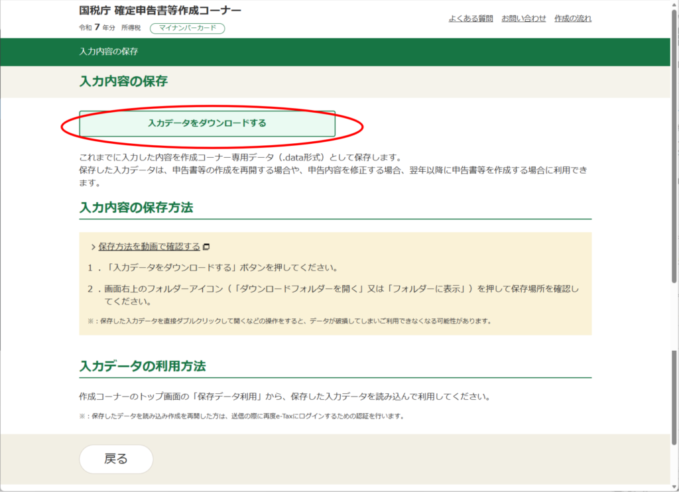Click the external-window icon after the video link
Screen dimensions: 679x492
point(206,247)
